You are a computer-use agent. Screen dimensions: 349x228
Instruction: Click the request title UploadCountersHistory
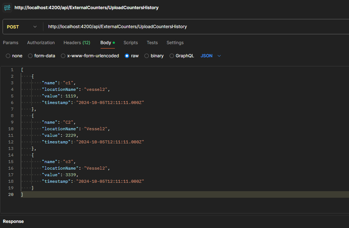tap(86, 8)
